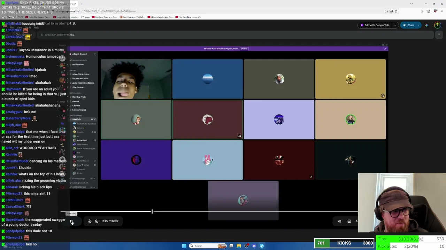Image resolution: width=446 pixels, height=250 pixels.
Task: Click the Share button in Drive
Action: tap(409, 25)
